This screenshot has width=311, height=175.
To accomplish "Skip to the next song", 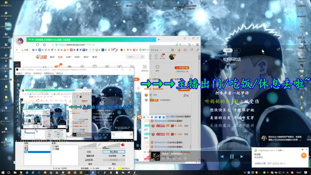I will pos(241,157).
